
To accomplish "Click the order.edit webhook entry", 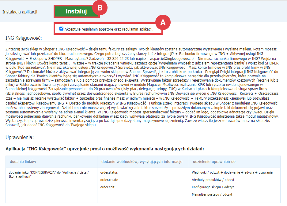I will [107, 187].
